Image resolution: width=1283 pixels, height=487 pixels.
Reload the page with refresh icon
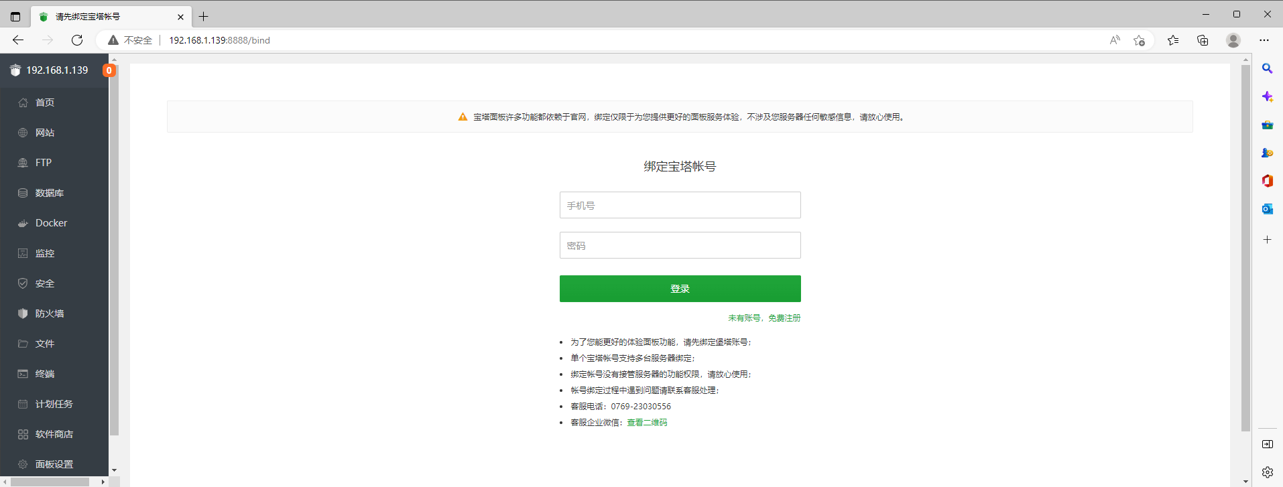coord(77,40)
